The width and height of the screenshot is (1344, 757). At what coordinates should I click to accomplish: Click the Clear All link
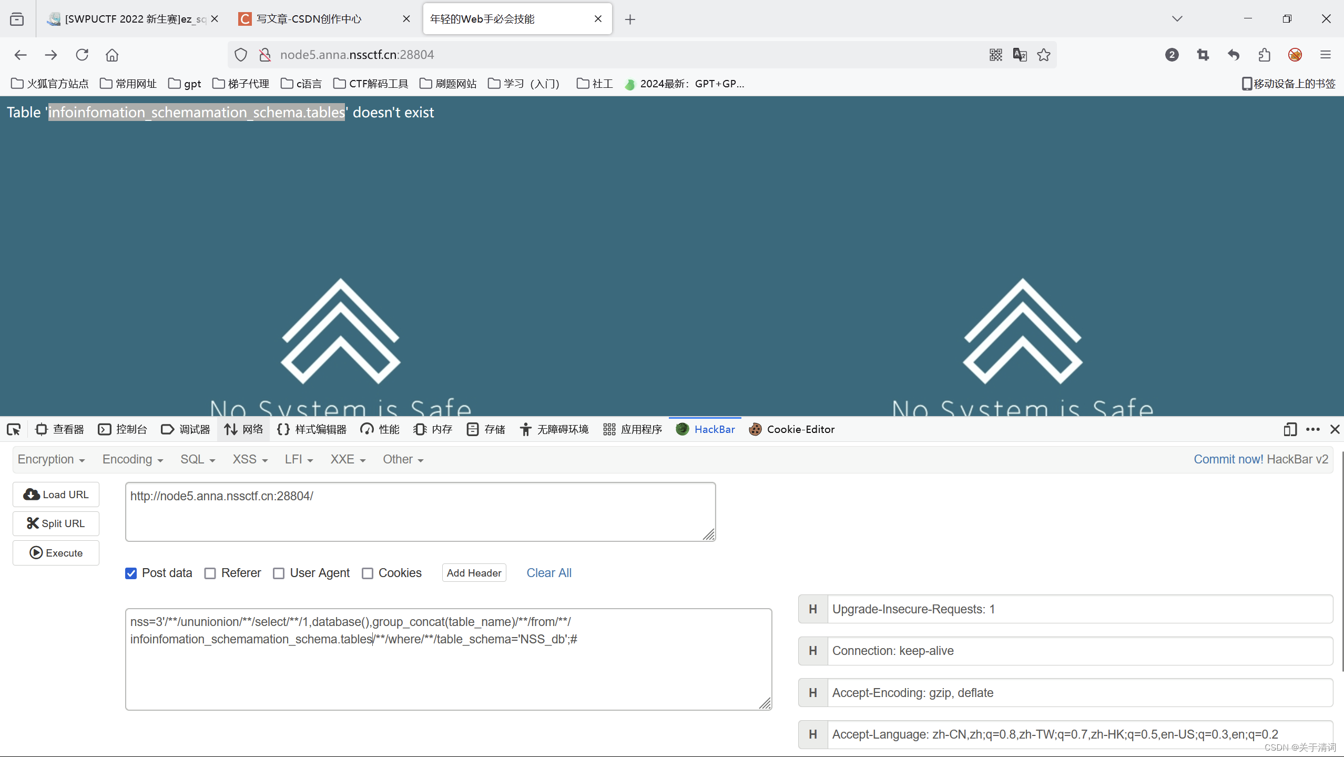click(549, 573)
